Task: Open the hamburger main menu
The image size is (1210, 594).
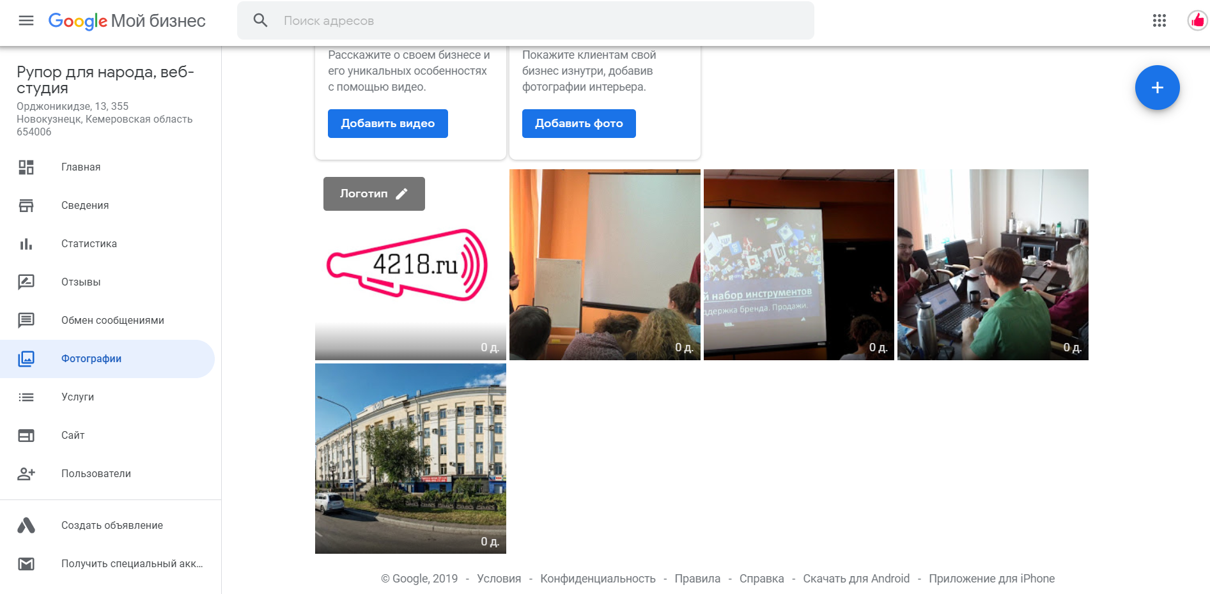Action: pos(26,20)
